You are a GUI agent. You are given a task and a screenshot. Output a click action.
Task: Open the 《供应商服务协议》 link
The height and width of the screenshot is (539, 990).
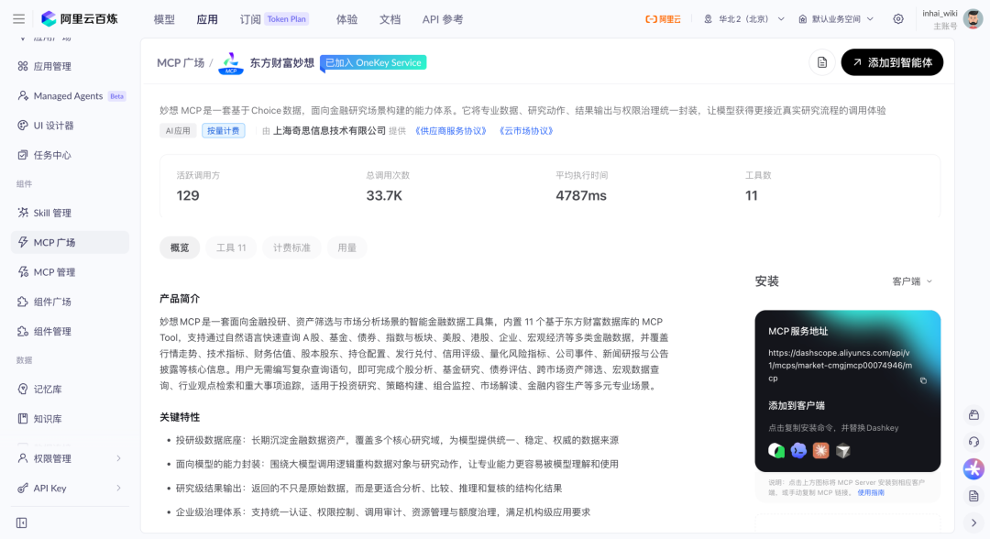coord(451,131)
